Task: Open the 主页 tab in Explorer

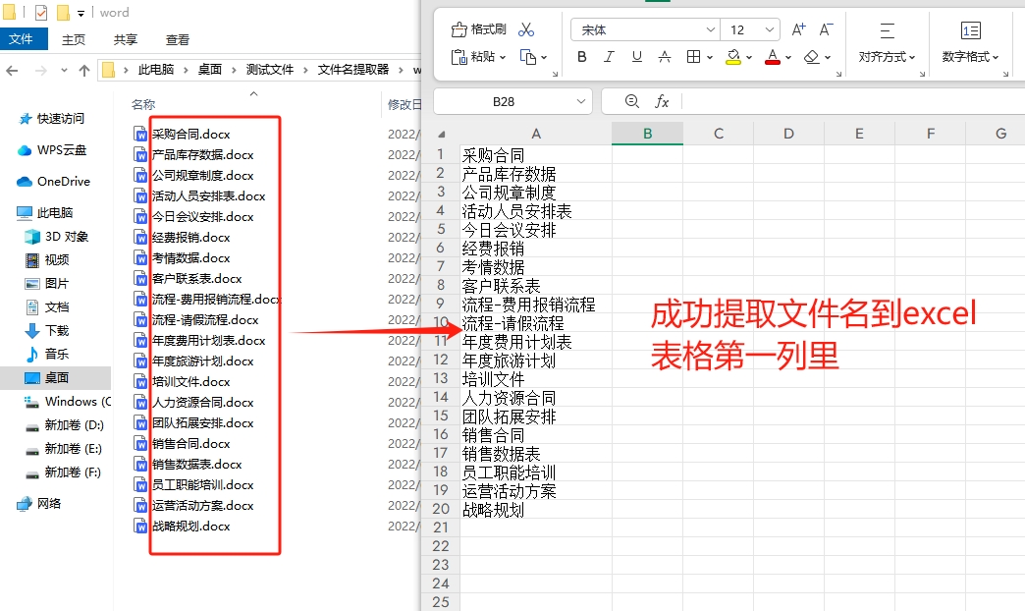Action: (74, 40)
